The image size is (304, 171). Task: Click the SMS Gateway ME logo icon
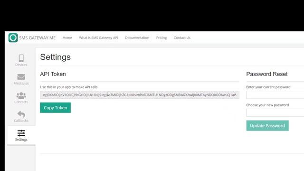(13, 38)
